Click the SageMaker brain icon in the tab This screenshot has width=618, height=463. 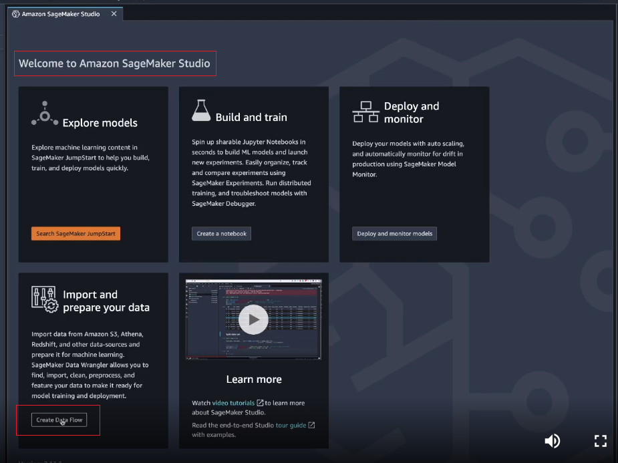pos(16,14)
